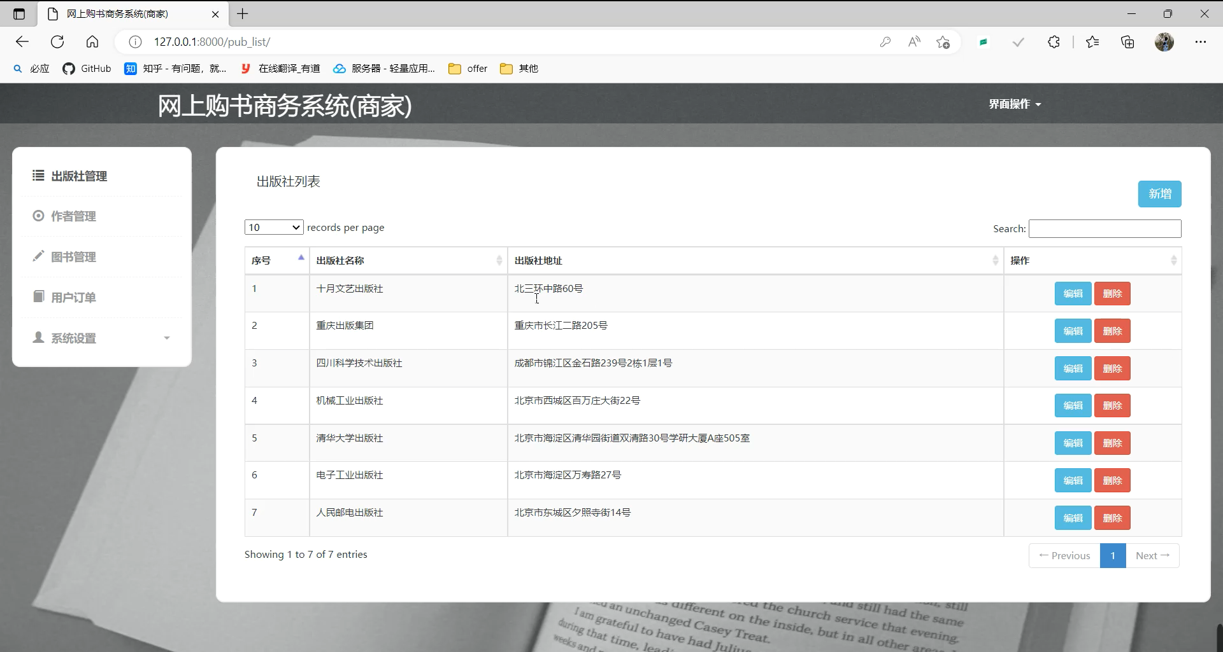Open the offer bookmarks folder
Screen dimensions: 1223x652
(468, 69)
